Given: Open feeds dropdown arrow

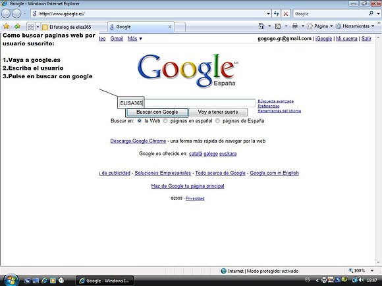Looking at the screenshot, I should click(286, 26).
